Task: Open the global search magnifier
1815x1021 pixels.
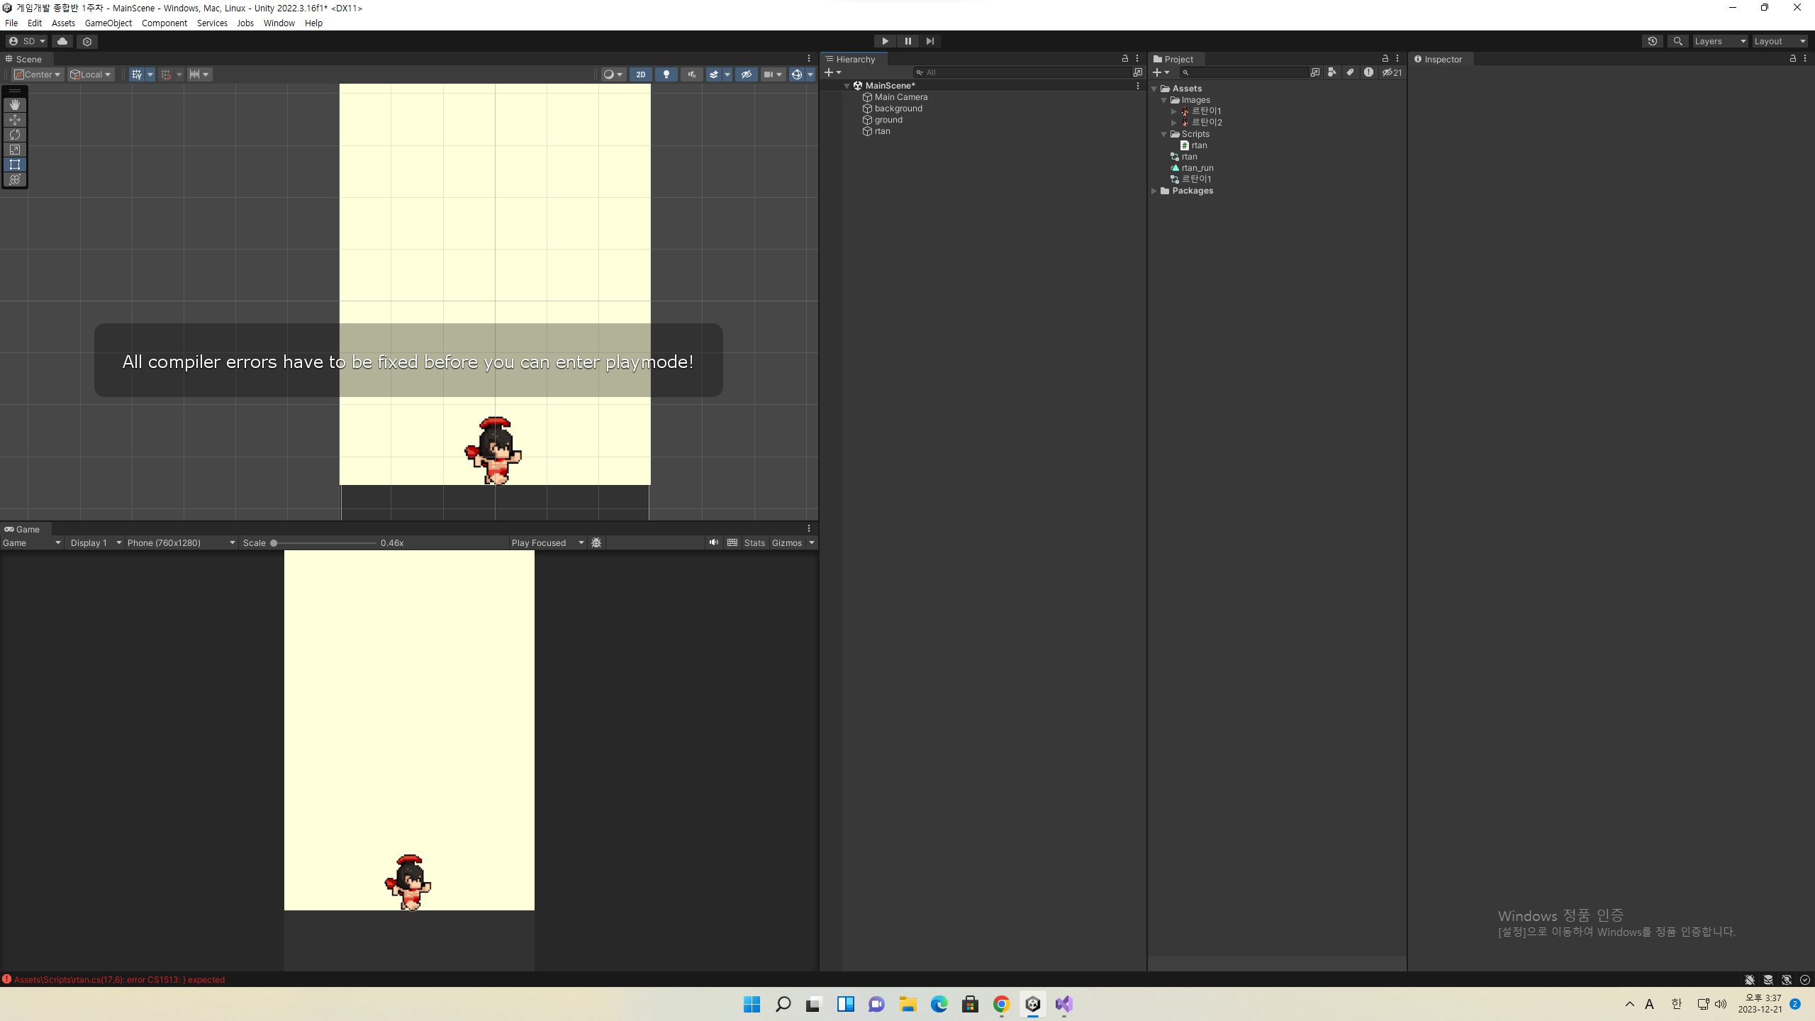Action: click(1677, 41)
